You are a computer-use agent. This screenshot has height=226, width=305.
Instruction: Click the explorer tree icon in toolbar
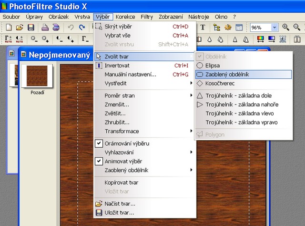point(217,28)
